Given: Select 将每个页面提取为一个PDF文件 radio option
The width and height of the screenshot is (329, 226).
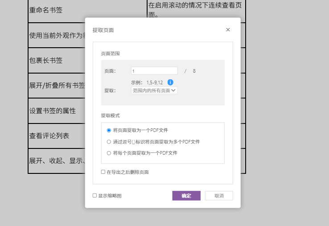Looking at the screenshot, I should 109,153.
